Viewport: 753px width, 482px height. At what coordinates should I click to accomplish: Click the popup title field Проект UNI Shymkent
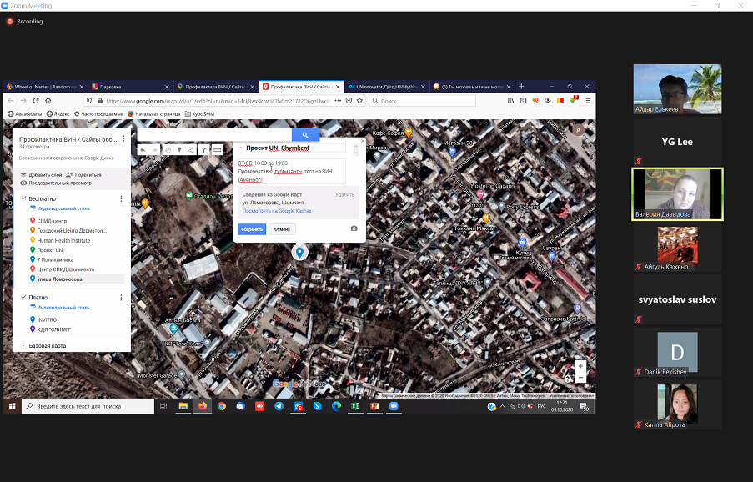point(295,148)
